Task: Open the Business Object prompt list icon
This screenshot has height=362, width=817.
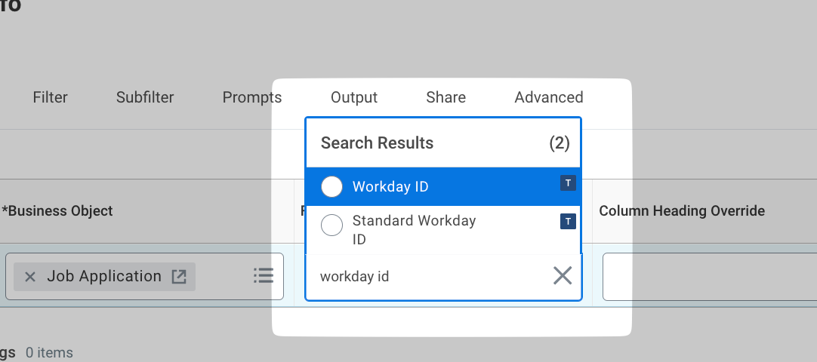Action: [x=263, y=276]
